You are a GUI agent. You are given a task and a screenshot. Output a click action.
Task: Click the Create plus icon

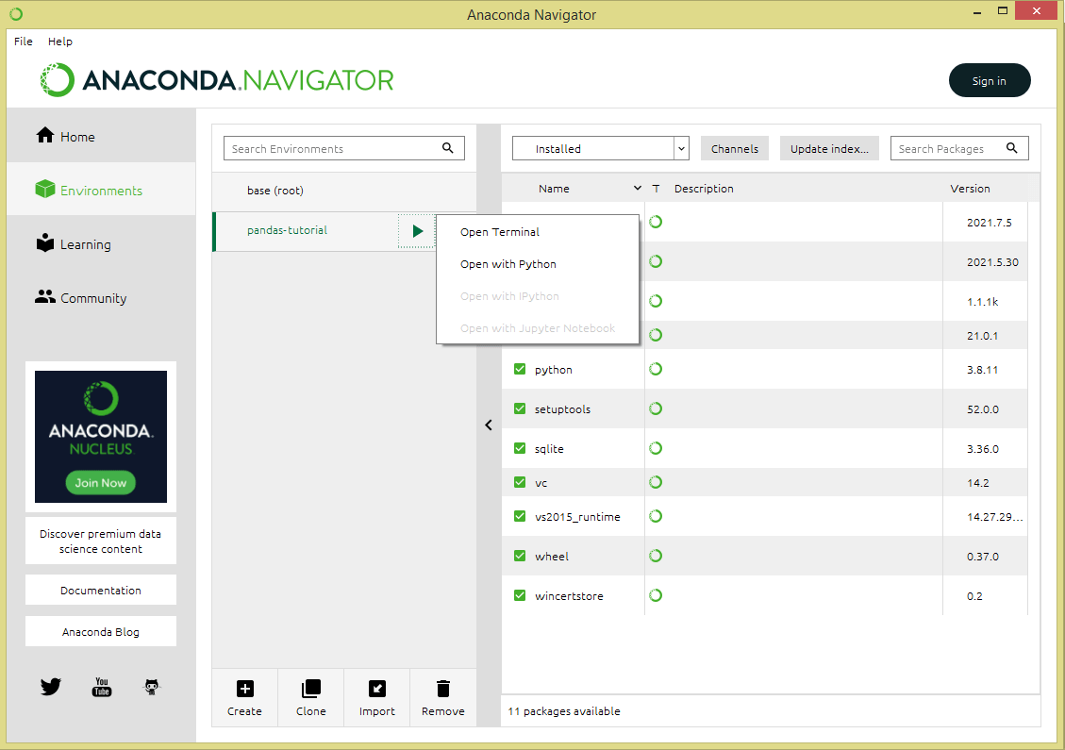pyautogui.click(x=244, y=689)
